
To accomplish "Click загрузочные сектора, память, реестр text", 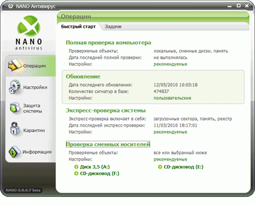I will (x=193, y=119).
